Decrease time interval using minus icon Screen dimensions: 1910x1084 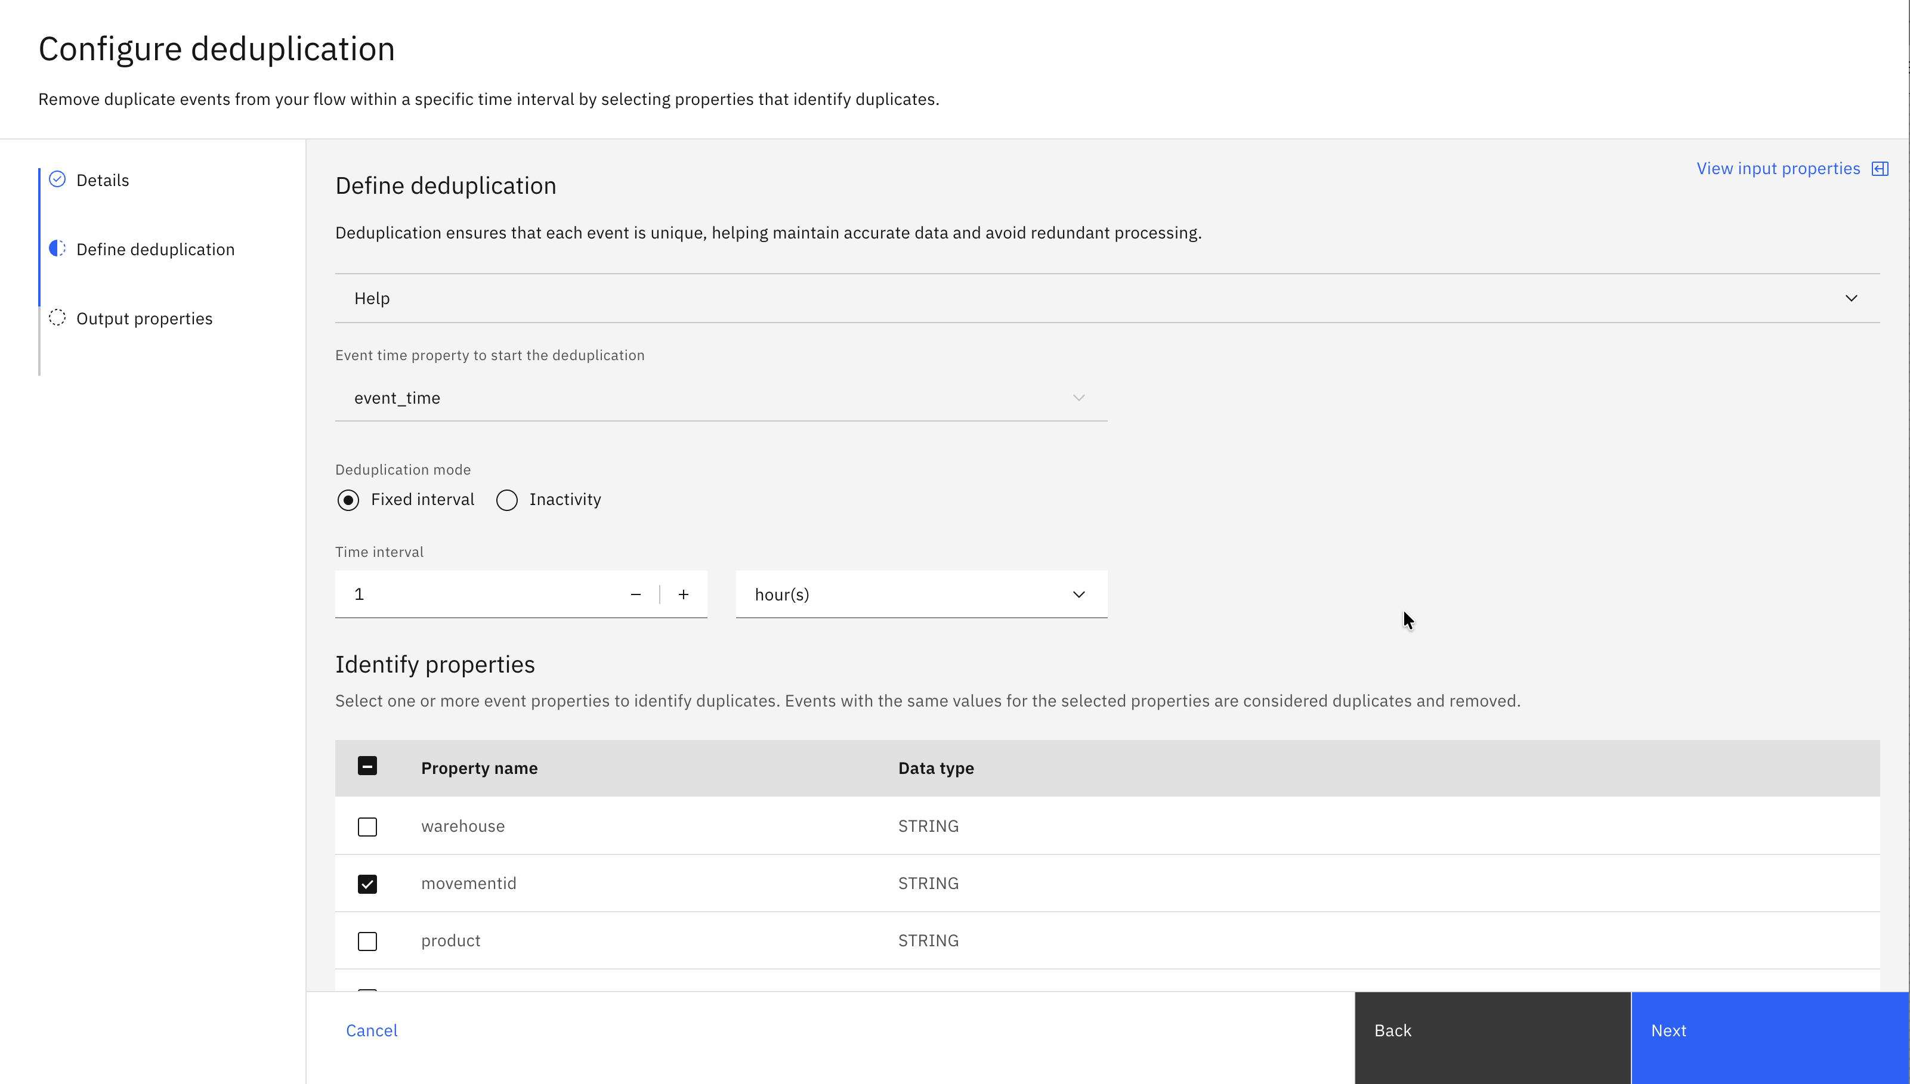pyautogui.click(x=636, y=594)
